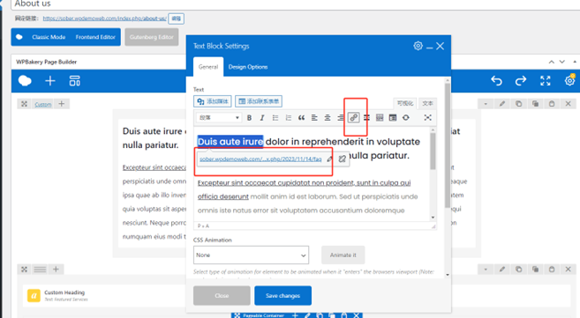The image size is (580, 318).
Task: Switch to the Design Options tab
Action: tap(248, 67)
